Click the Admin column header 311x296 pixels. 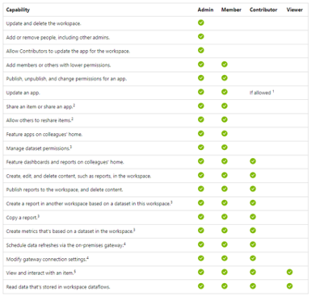click(x=205, y=10)
